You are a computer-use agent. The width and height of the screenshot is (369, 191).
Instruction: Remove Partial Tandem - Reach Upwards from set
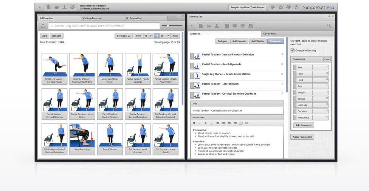pyautogui.click(x=282, y=64)
